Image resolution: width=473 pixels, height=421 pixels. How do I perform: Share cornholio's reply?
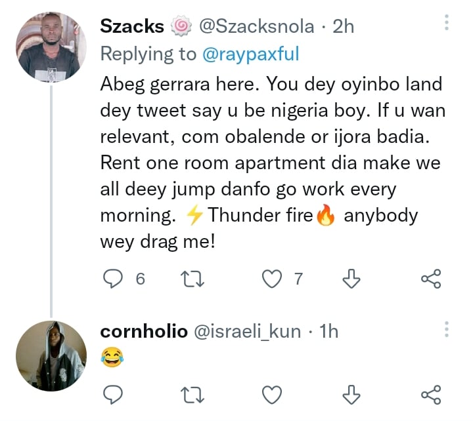coord(430,394)
